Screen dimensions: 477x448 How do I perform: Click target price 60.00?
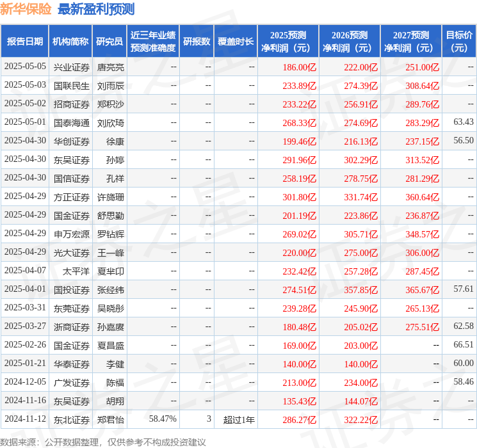(x=464, y=363)
